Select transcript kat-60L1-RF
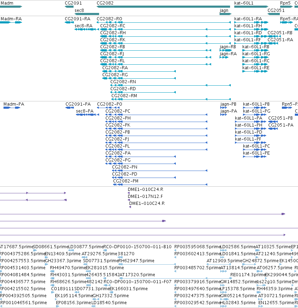Viewport: 298px width, 308px height. point(248,40)
